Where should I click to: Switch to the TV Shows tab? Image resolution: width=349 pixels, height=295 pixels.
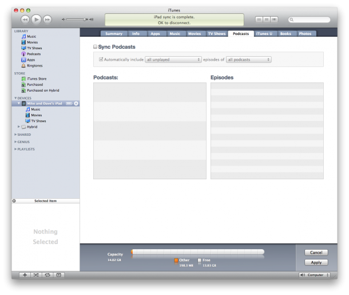point(217,33)
